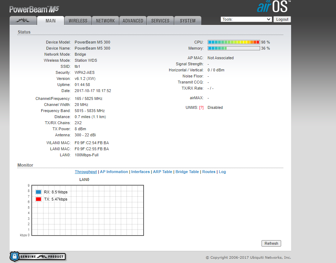
Task: Open the Bridge Table link
Action: coord(187,172)
